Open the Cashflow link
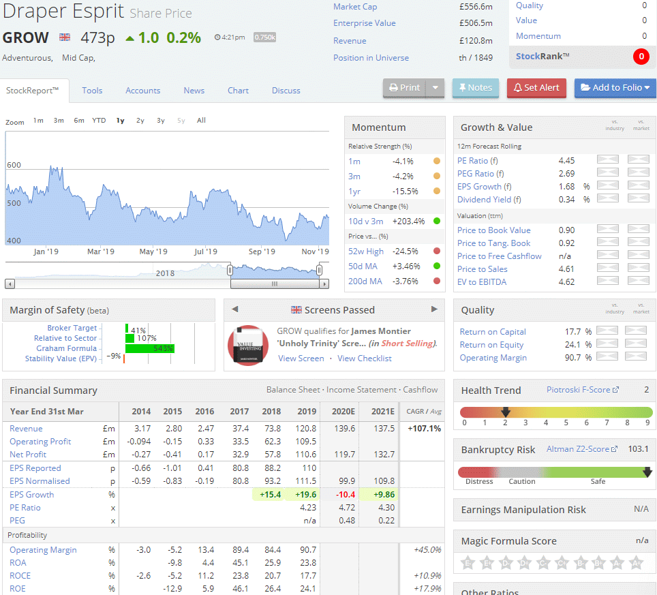The width and height of the screenshot is (657, 595). pos(421,390)
